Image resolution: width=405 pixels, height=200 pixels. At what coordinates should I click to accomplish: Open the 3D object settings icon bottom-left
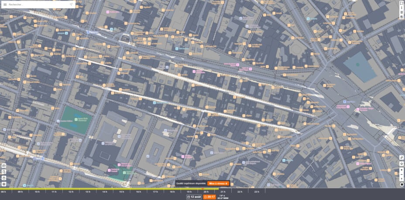3,184
